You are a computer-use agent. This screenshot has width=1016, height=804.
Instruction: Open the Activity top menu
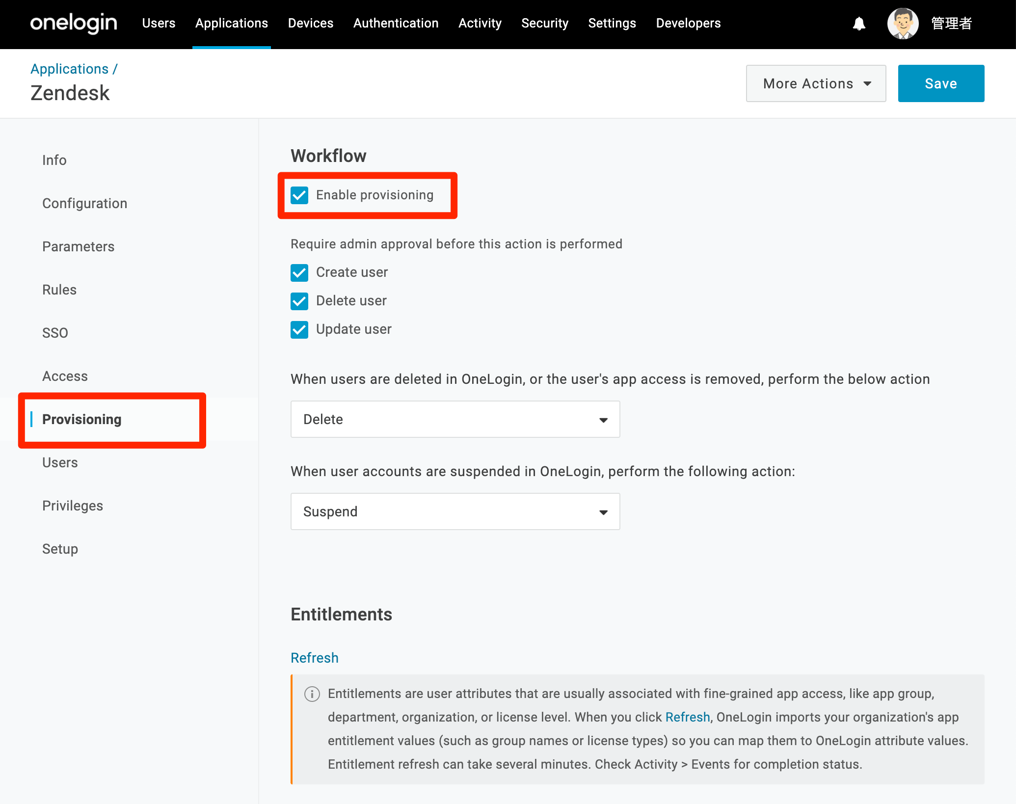(480, 23)
